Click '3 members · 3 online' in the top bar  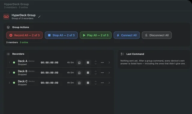pyautogui.click(x=16, y=7)
